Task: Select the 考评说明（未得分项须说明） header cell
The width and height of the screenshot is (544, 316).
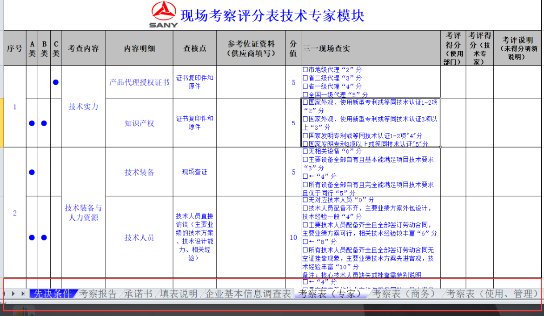Action: (x=517, y=48)
